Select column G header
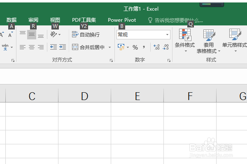 232,96
